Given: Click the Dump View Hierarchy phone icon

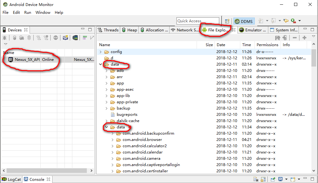Looking at the screenshot, I should click(x=75, y=38).
